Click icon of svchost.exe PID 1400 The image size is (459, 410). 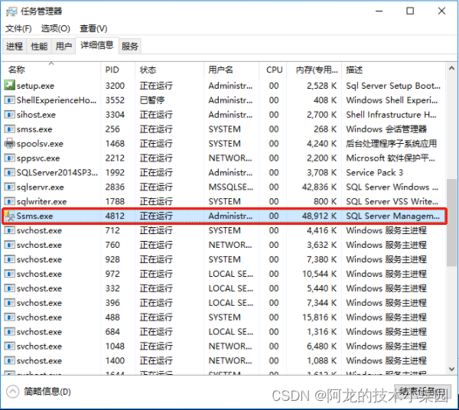9,360
